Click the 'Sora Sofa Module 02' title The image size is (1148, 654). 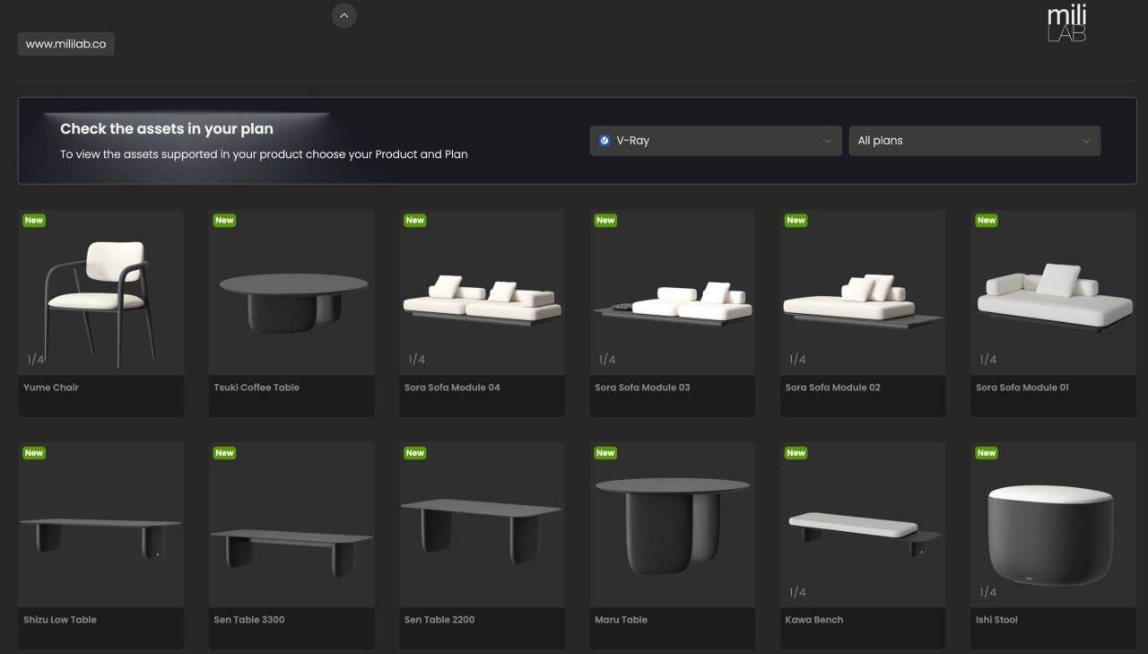tap(833, 388)
